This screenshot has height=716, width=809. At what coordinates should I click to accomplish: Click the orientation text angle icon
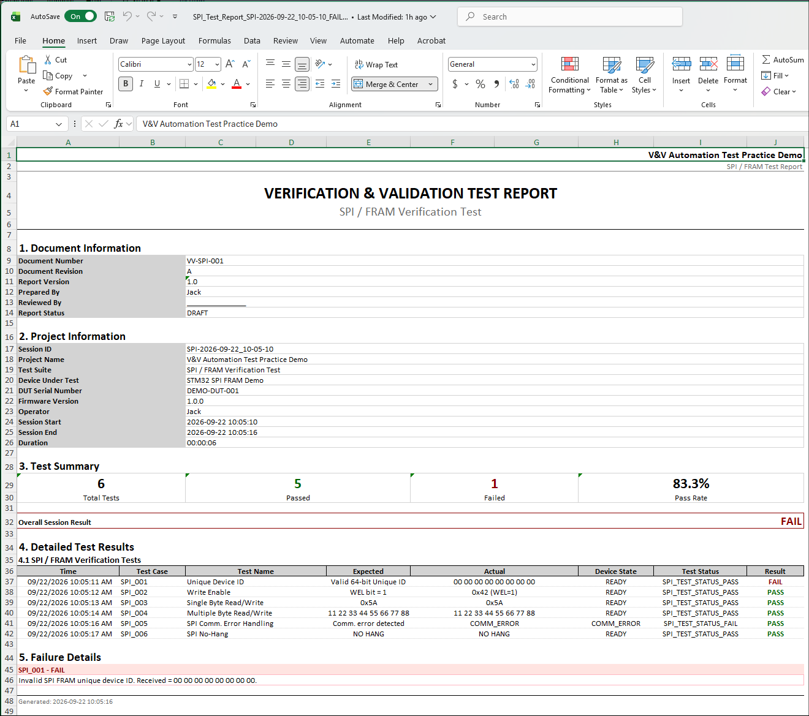320,64
